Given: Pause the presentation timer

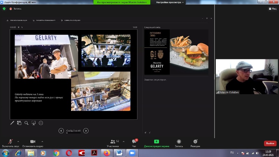Looking at the screenshot, I should tap(18, 27).
